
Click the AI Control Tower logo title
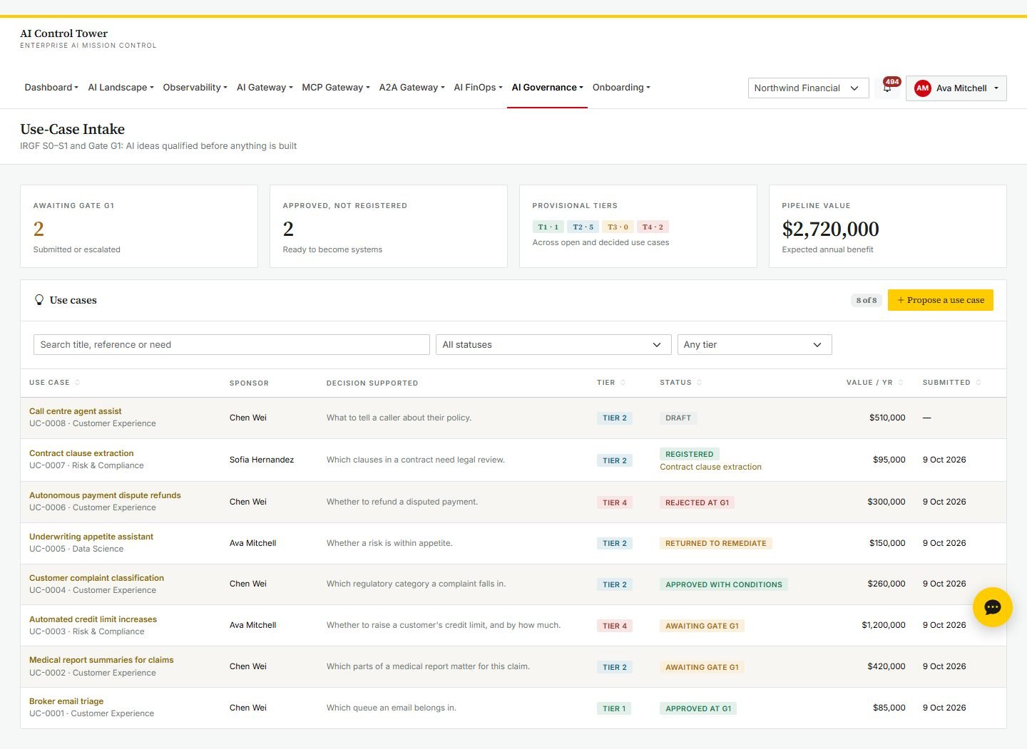(x=63, y=33)
